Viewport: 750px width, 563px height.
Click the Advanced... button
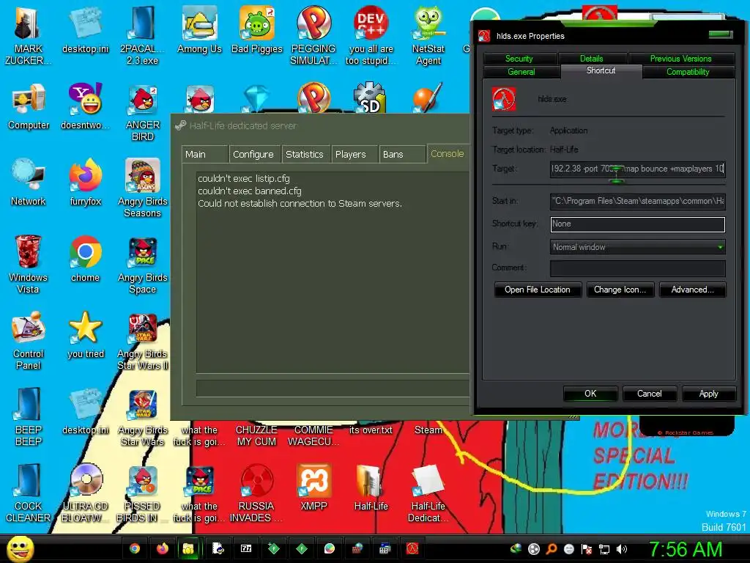coord(692,290)
